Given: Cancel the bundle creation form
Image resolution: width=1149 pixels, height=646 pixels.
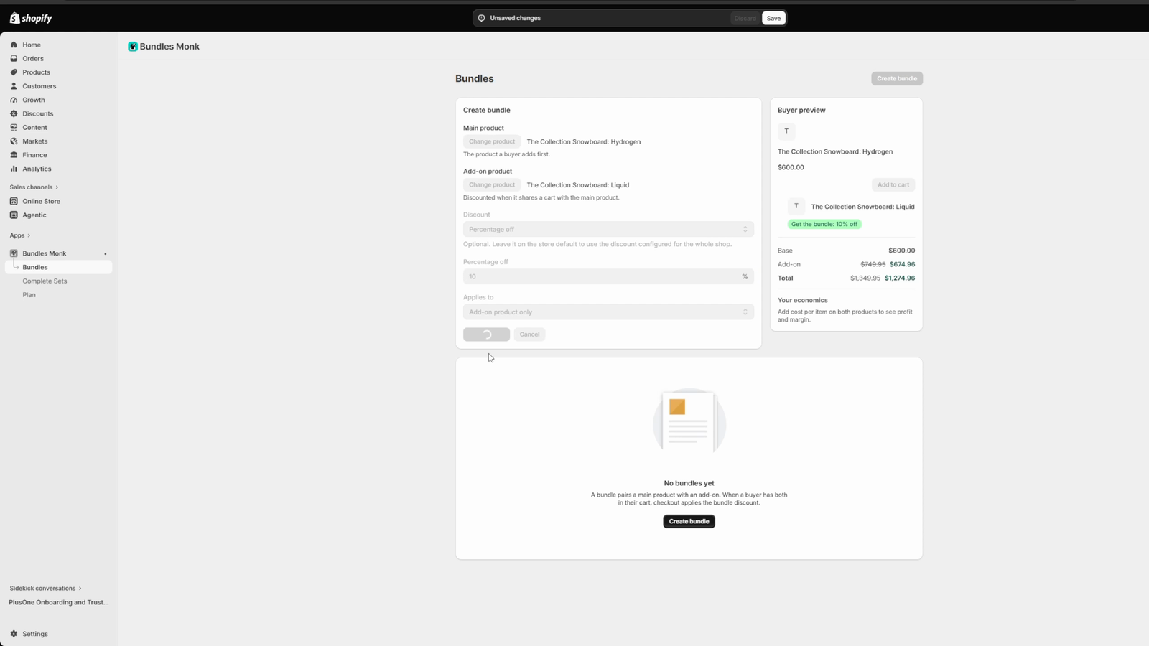Looking at the screenshot, I should 529,334.
